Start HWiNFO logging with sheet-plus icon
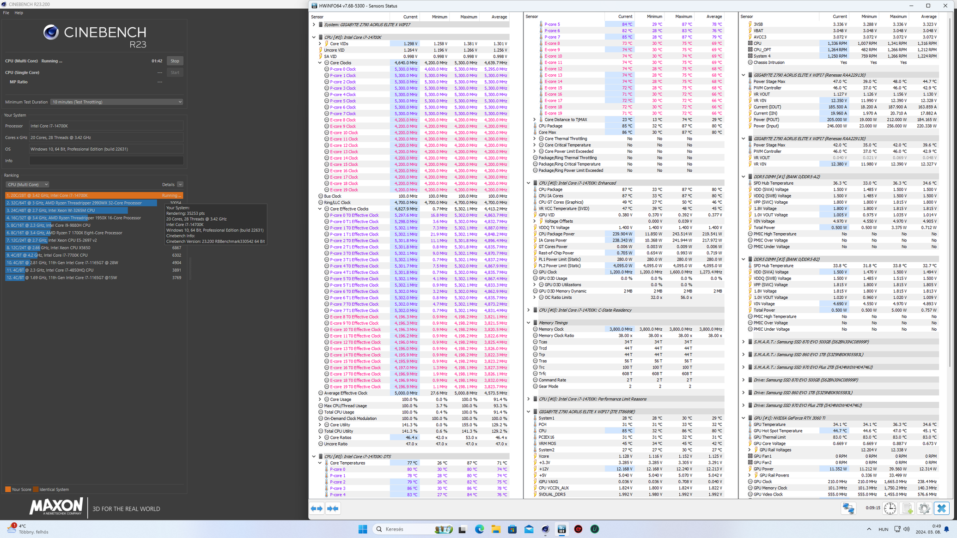Viewport: 957px width, 538px height. pyautogui.click(x=908, y=508)
